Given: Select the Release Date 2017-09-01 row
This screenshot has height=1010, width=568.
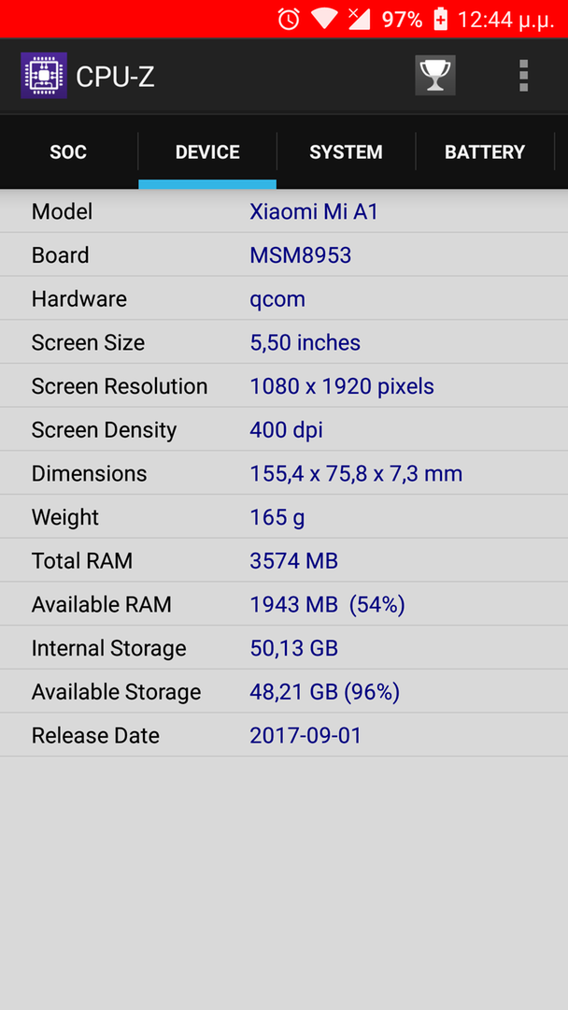Looking at the screenshot, I should coord(284,735).
